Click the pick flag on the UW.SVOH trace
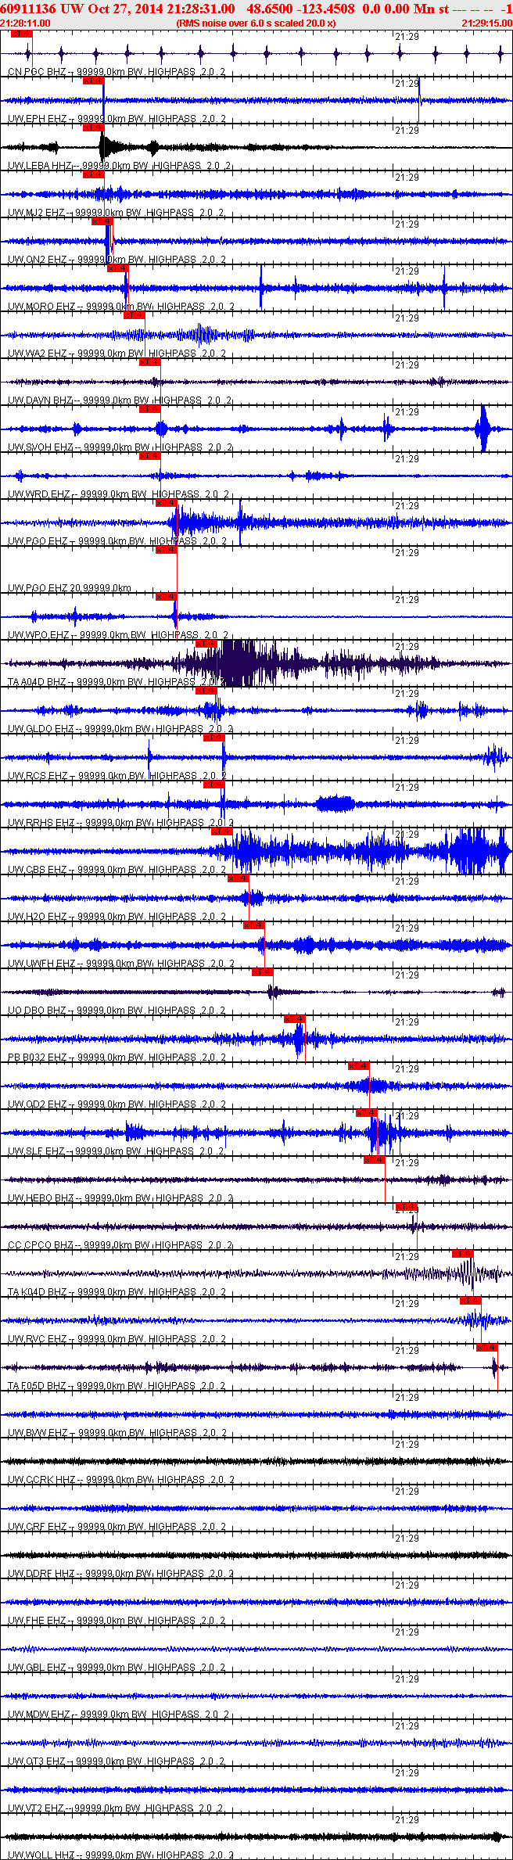 pos(150,409)
